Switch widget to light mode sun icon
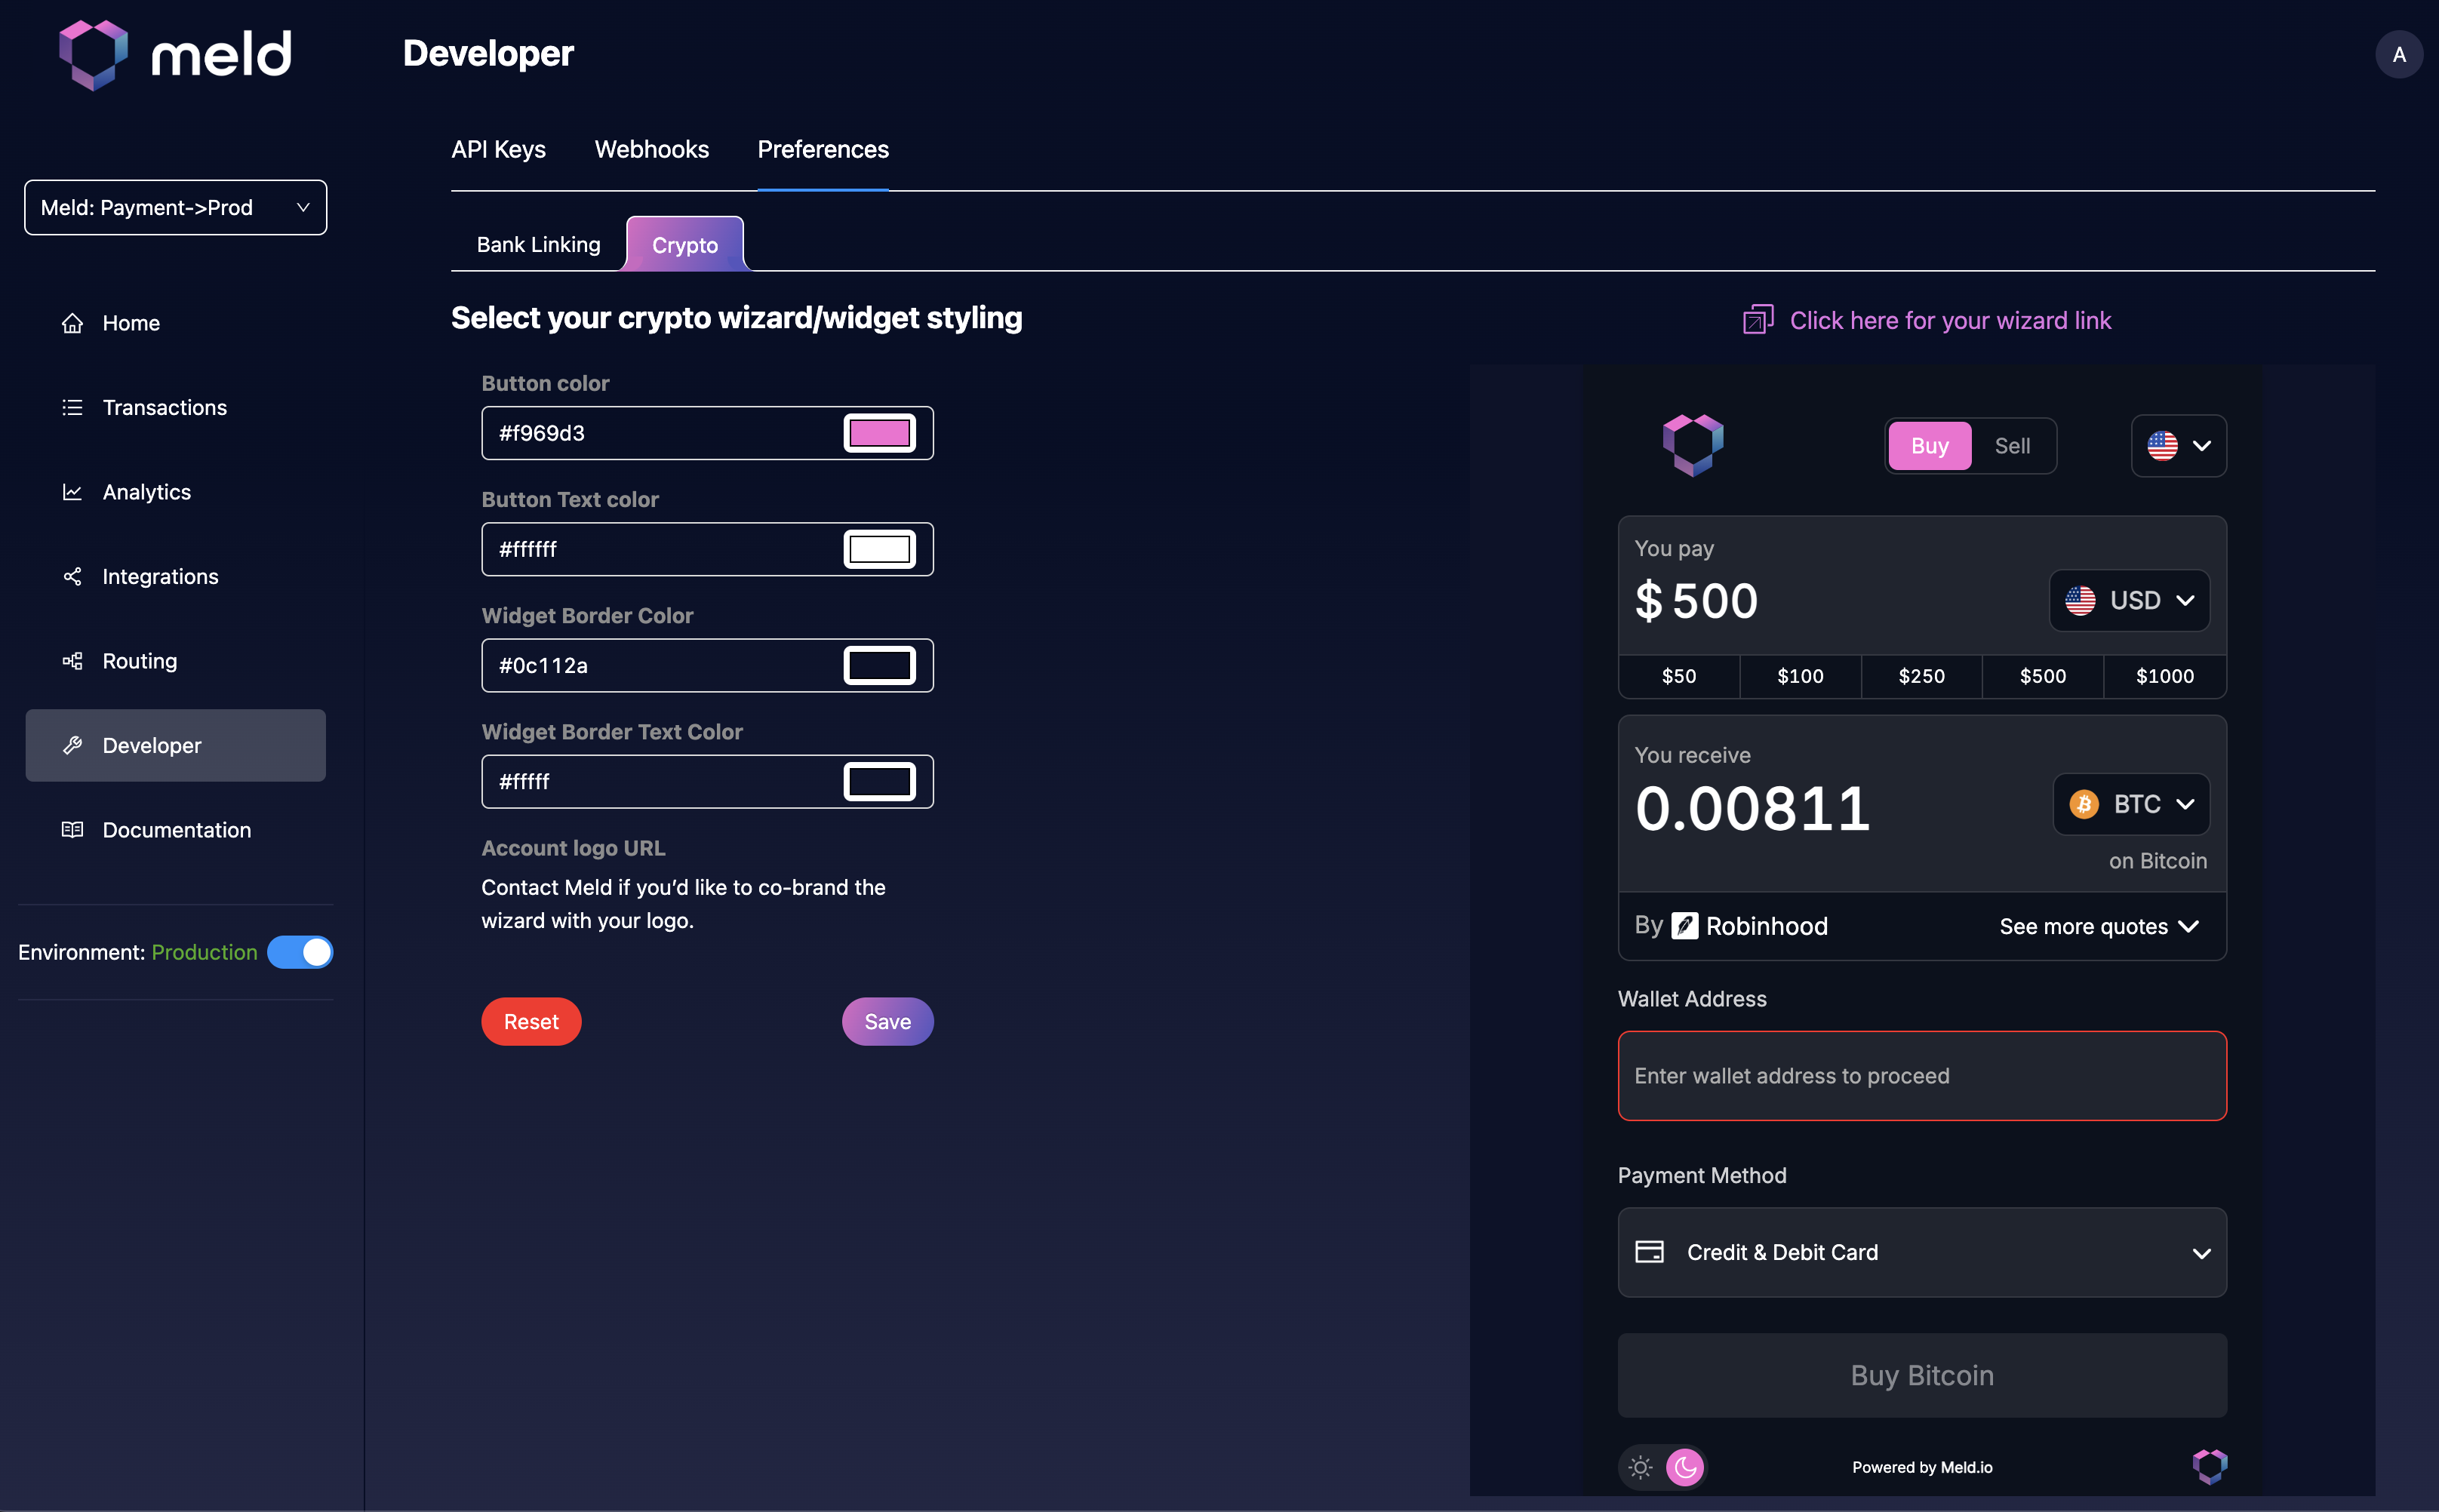 click(x=1640, y=1467)
